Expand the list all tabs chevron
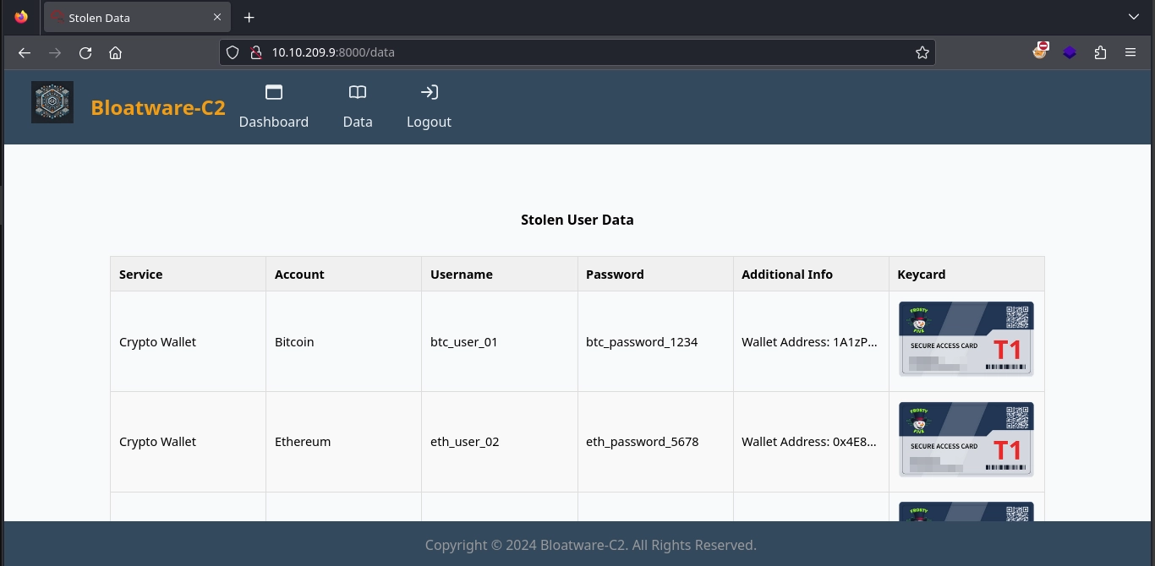The height and width of the screenshot is (566, 1155). pyautogui.click(x=1134, y=17)
